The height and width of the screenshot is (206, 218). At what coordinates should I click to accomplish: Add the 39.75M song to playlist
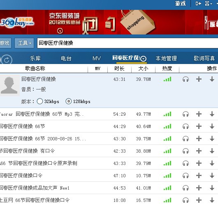[199, 138]
